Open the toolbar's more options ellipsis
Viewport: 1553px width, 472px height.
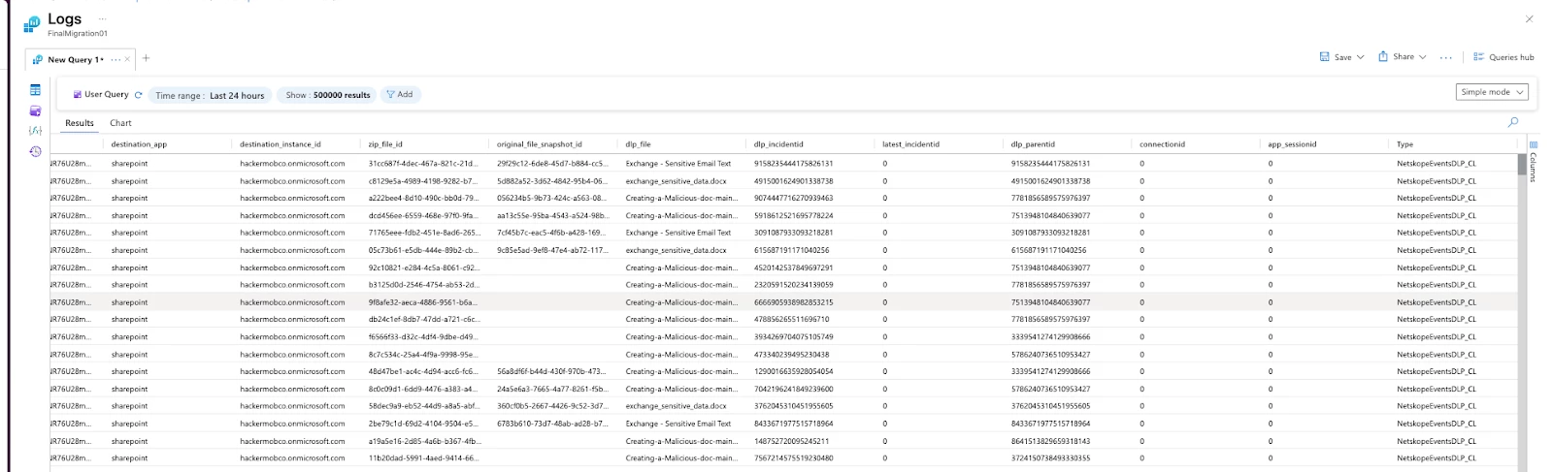(x=1445, y=57)
